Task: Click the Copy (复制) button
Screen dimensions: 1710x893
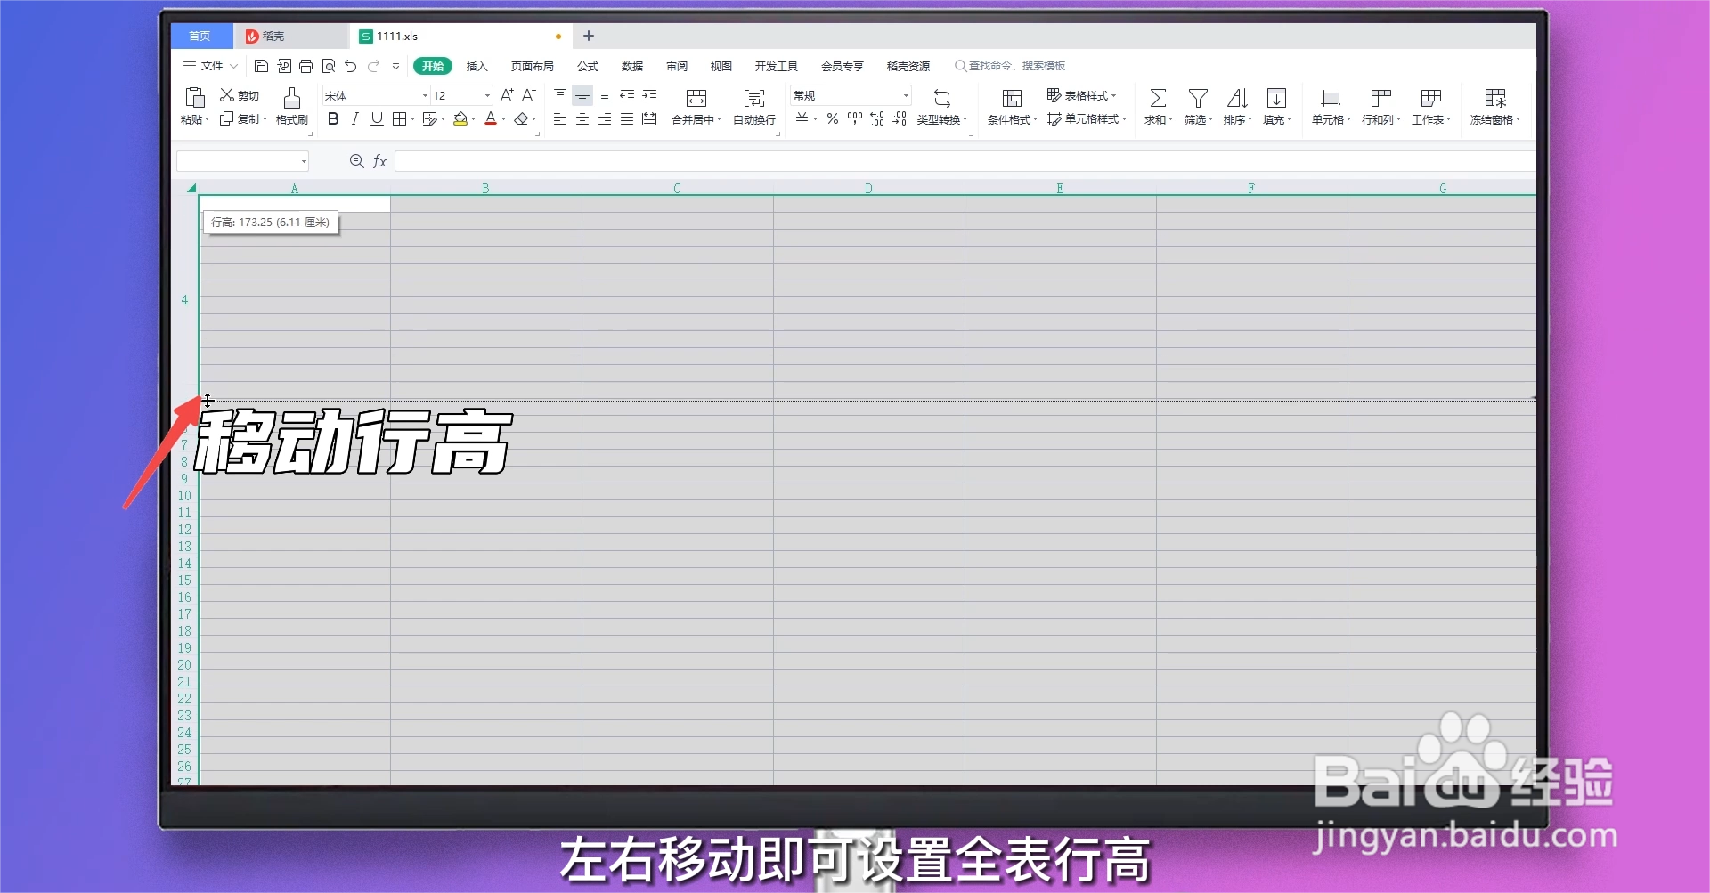Action: click(x=242, y=118)
